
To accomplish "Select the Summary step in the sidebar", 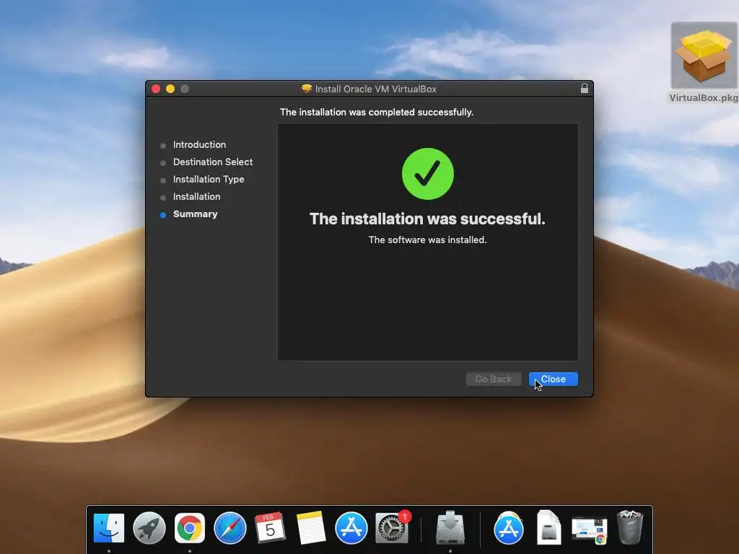I will (x=195, y=214).
